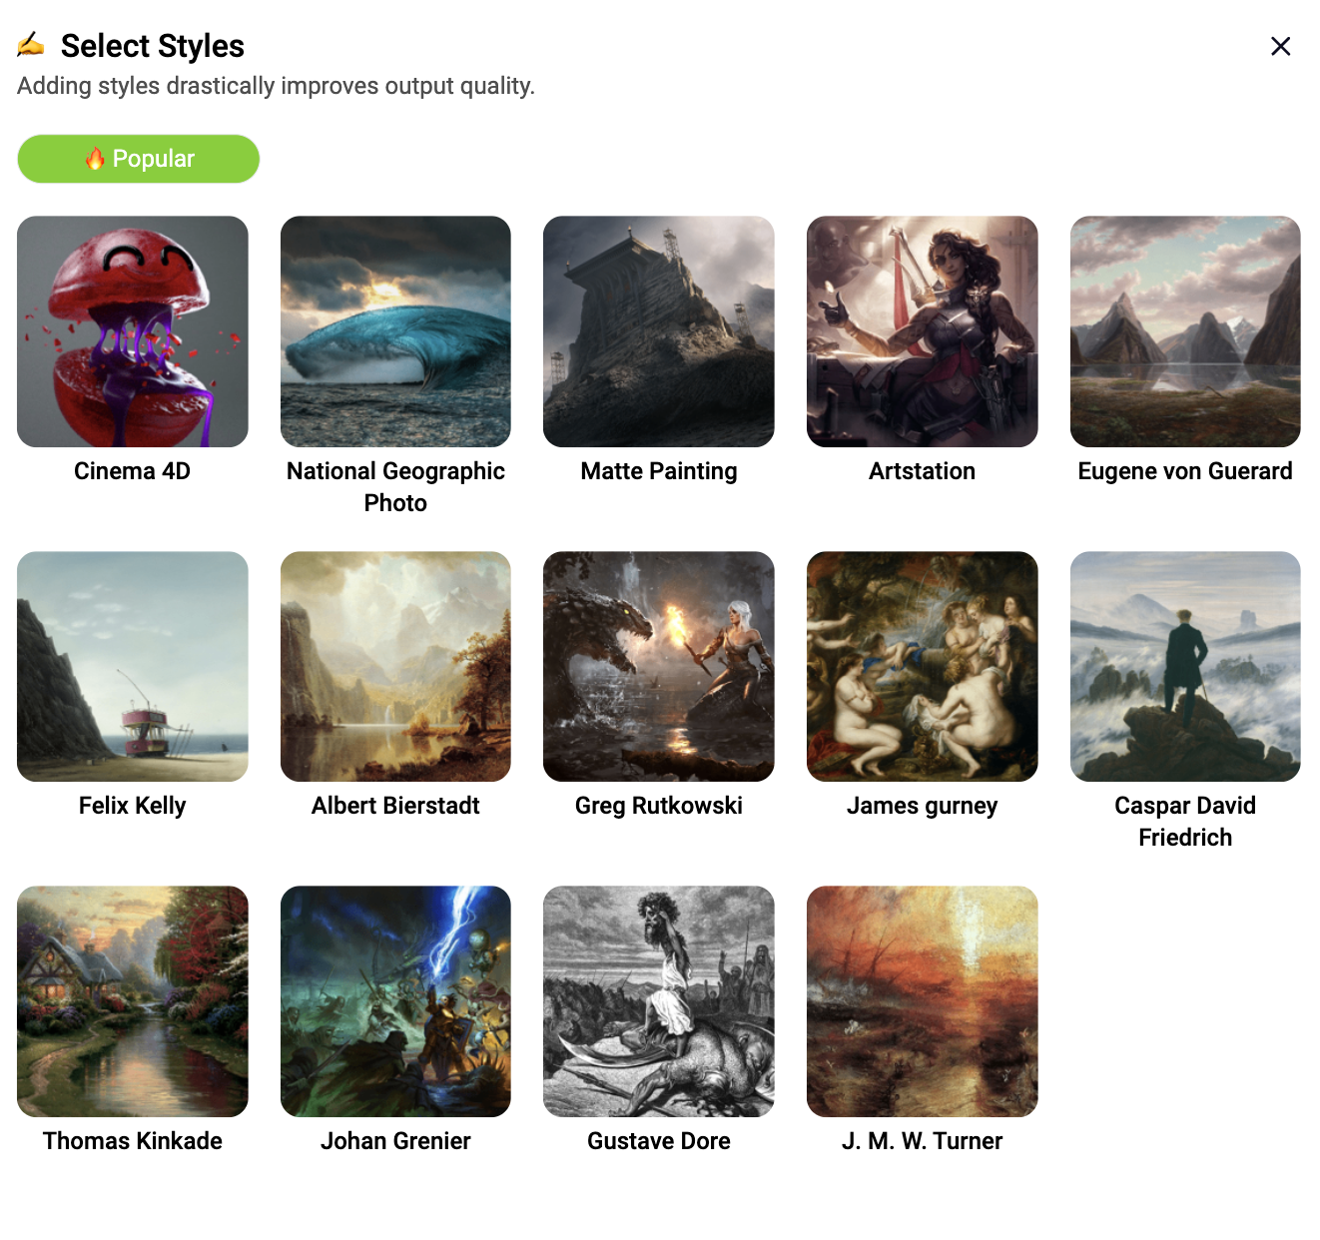Choose the National Geographic Photo style
1320x1240 pixels.
click(395, 331)
